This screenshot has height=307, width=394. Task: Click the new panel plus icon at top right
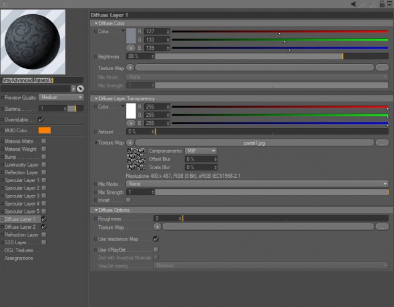(390, 4)
